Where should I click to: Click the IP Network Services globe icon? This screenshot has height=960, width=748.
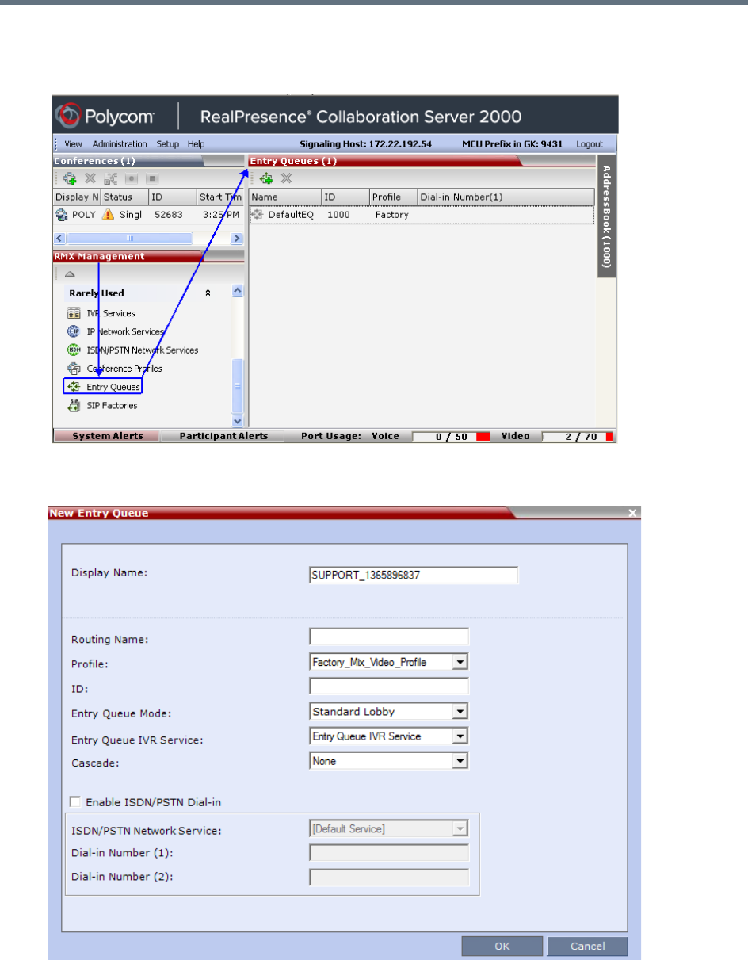pos(74,331)
